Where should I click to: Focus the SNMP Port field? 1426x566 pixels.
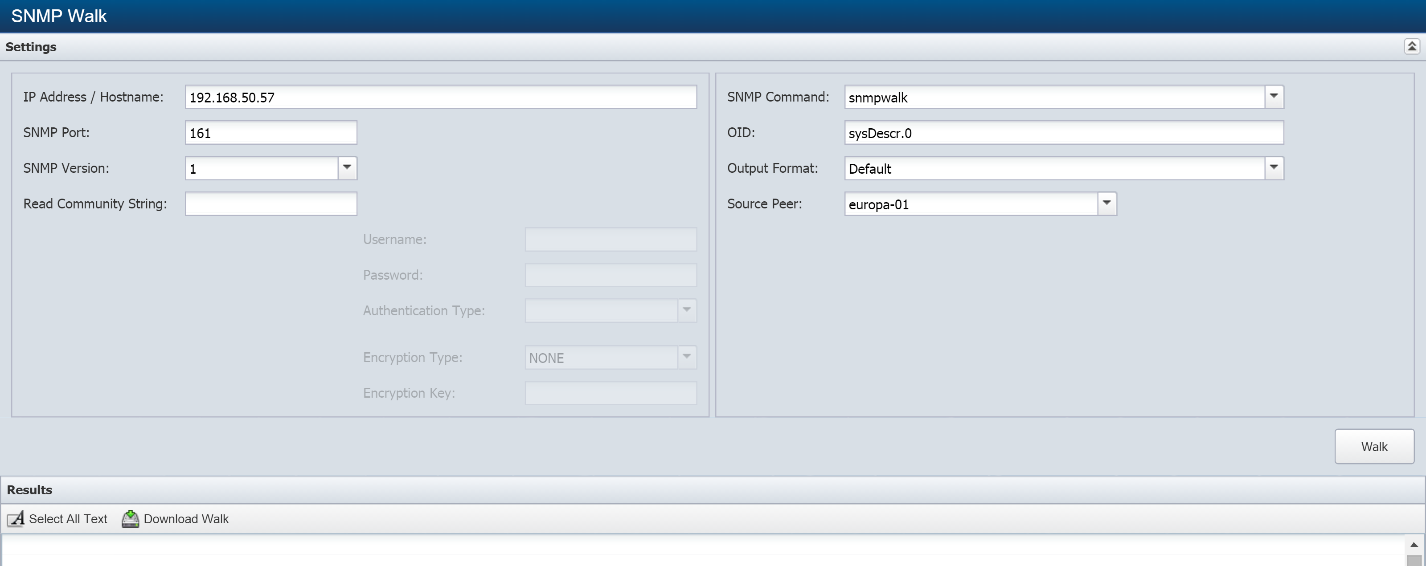[271, 133]
